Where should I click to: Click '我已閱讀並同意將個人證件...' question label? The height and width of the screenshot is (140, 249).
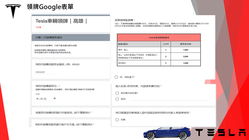(152, 113)
